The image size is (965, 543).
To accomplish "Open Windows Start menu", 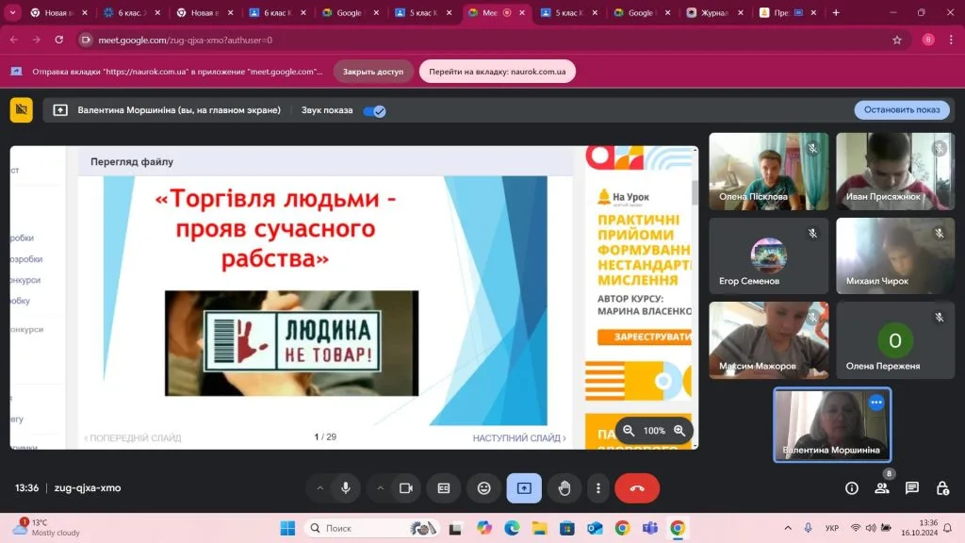I will click(287, 528).
